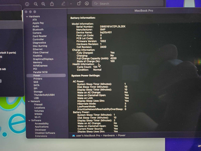Viewport: 201px width, 151px height.
Task: Select Volumes under Network
Action: tap(39, 111)
